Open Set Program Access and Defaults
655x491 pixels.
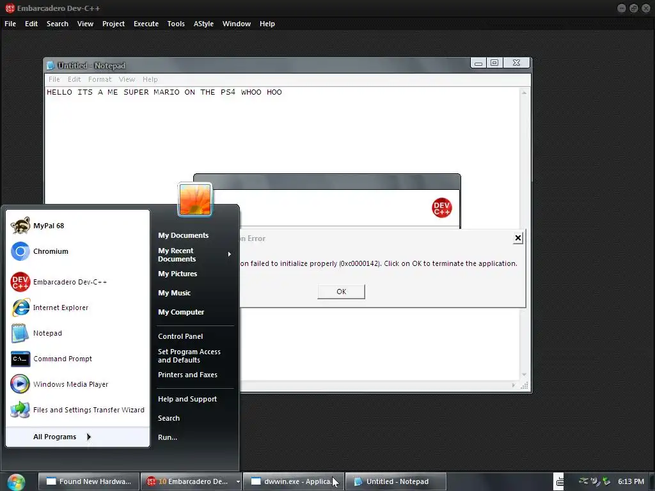click(x=189, y=355)
